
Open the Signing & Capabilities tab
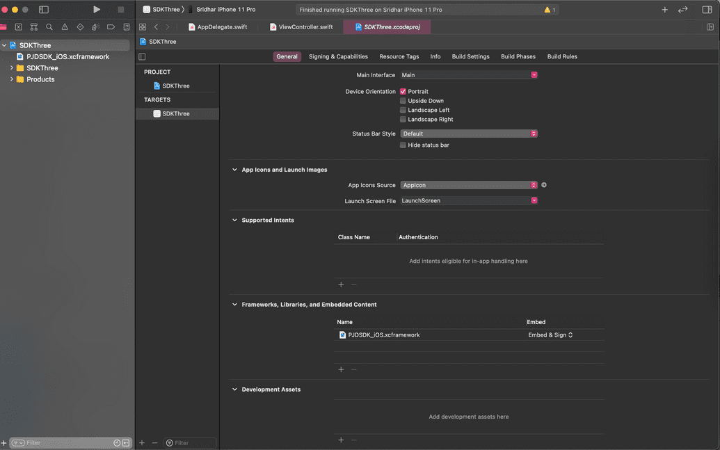(x=338, y=56)
